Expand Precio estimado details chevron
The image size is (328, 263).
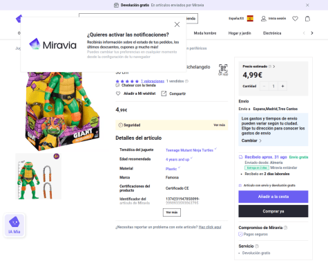(274, 66)
